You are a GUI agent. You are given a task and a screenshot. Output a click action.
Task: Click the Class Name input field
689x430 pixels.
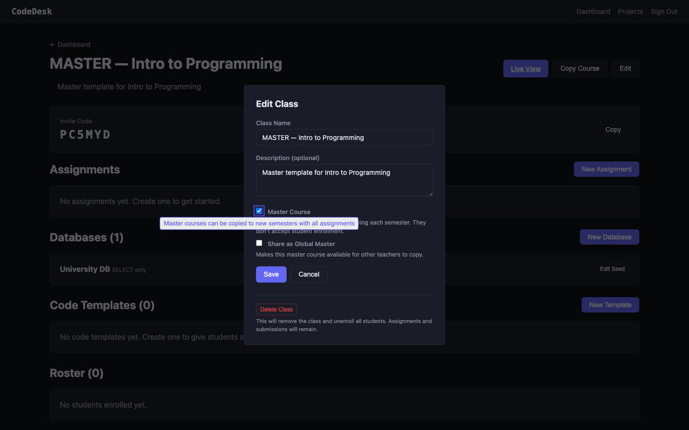[344, 137]
